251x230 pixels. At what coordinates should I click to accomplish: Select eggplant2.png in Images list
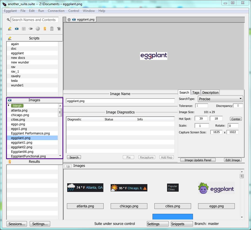32,147
